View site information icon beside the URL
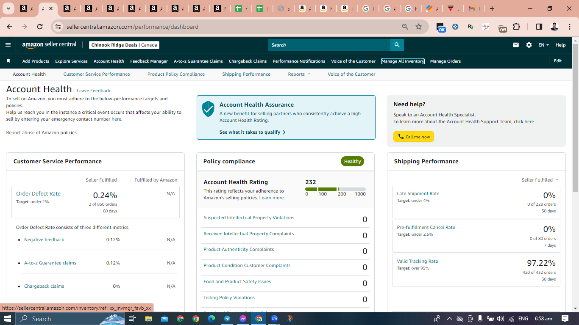Viewport: 579px width, 325px height. pos(58,27)
